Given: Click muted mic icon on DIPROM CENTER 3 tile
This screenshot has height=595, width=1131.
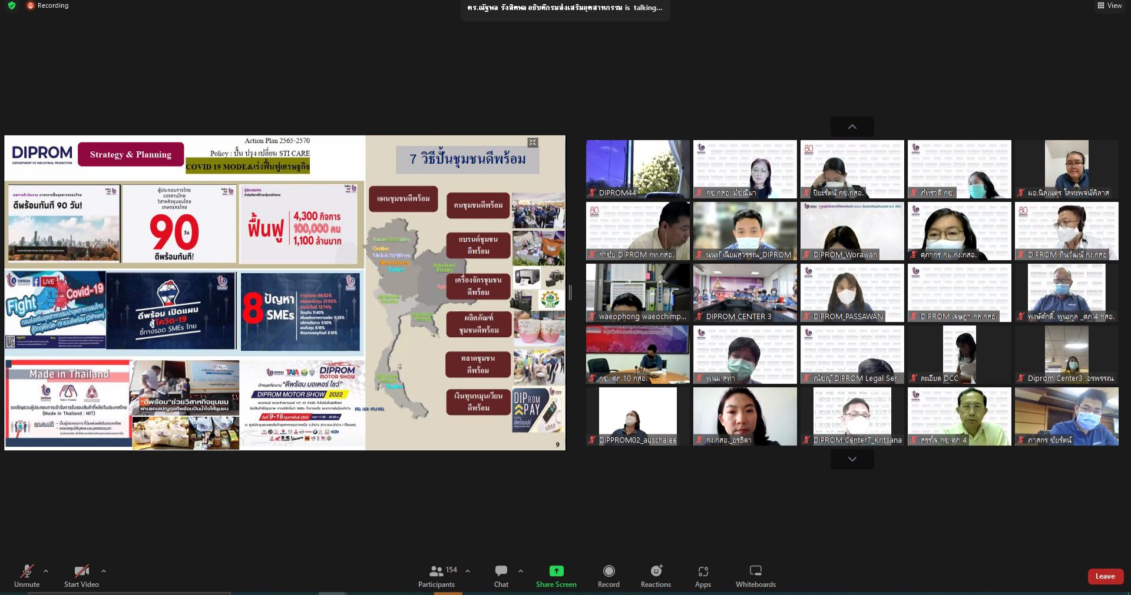Looking at the screenshot, I should click(x=699, y=316).
